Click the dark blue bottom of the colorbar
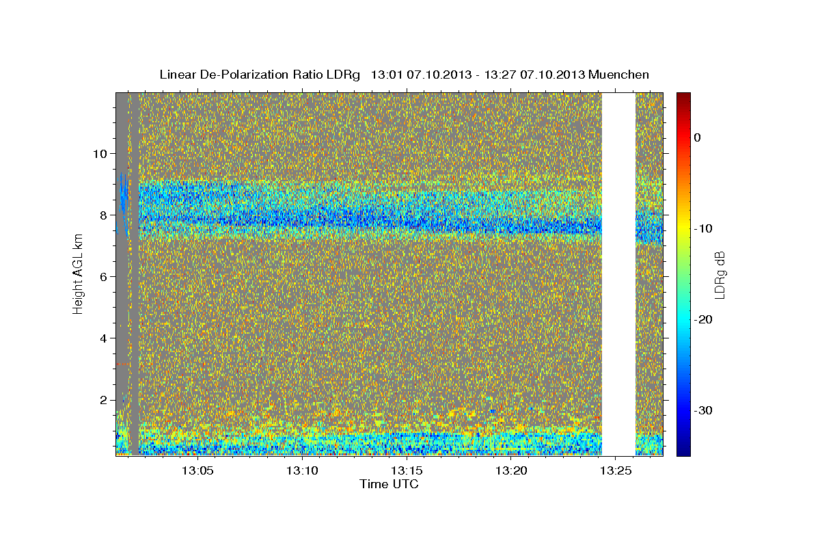 pos(683,448)
